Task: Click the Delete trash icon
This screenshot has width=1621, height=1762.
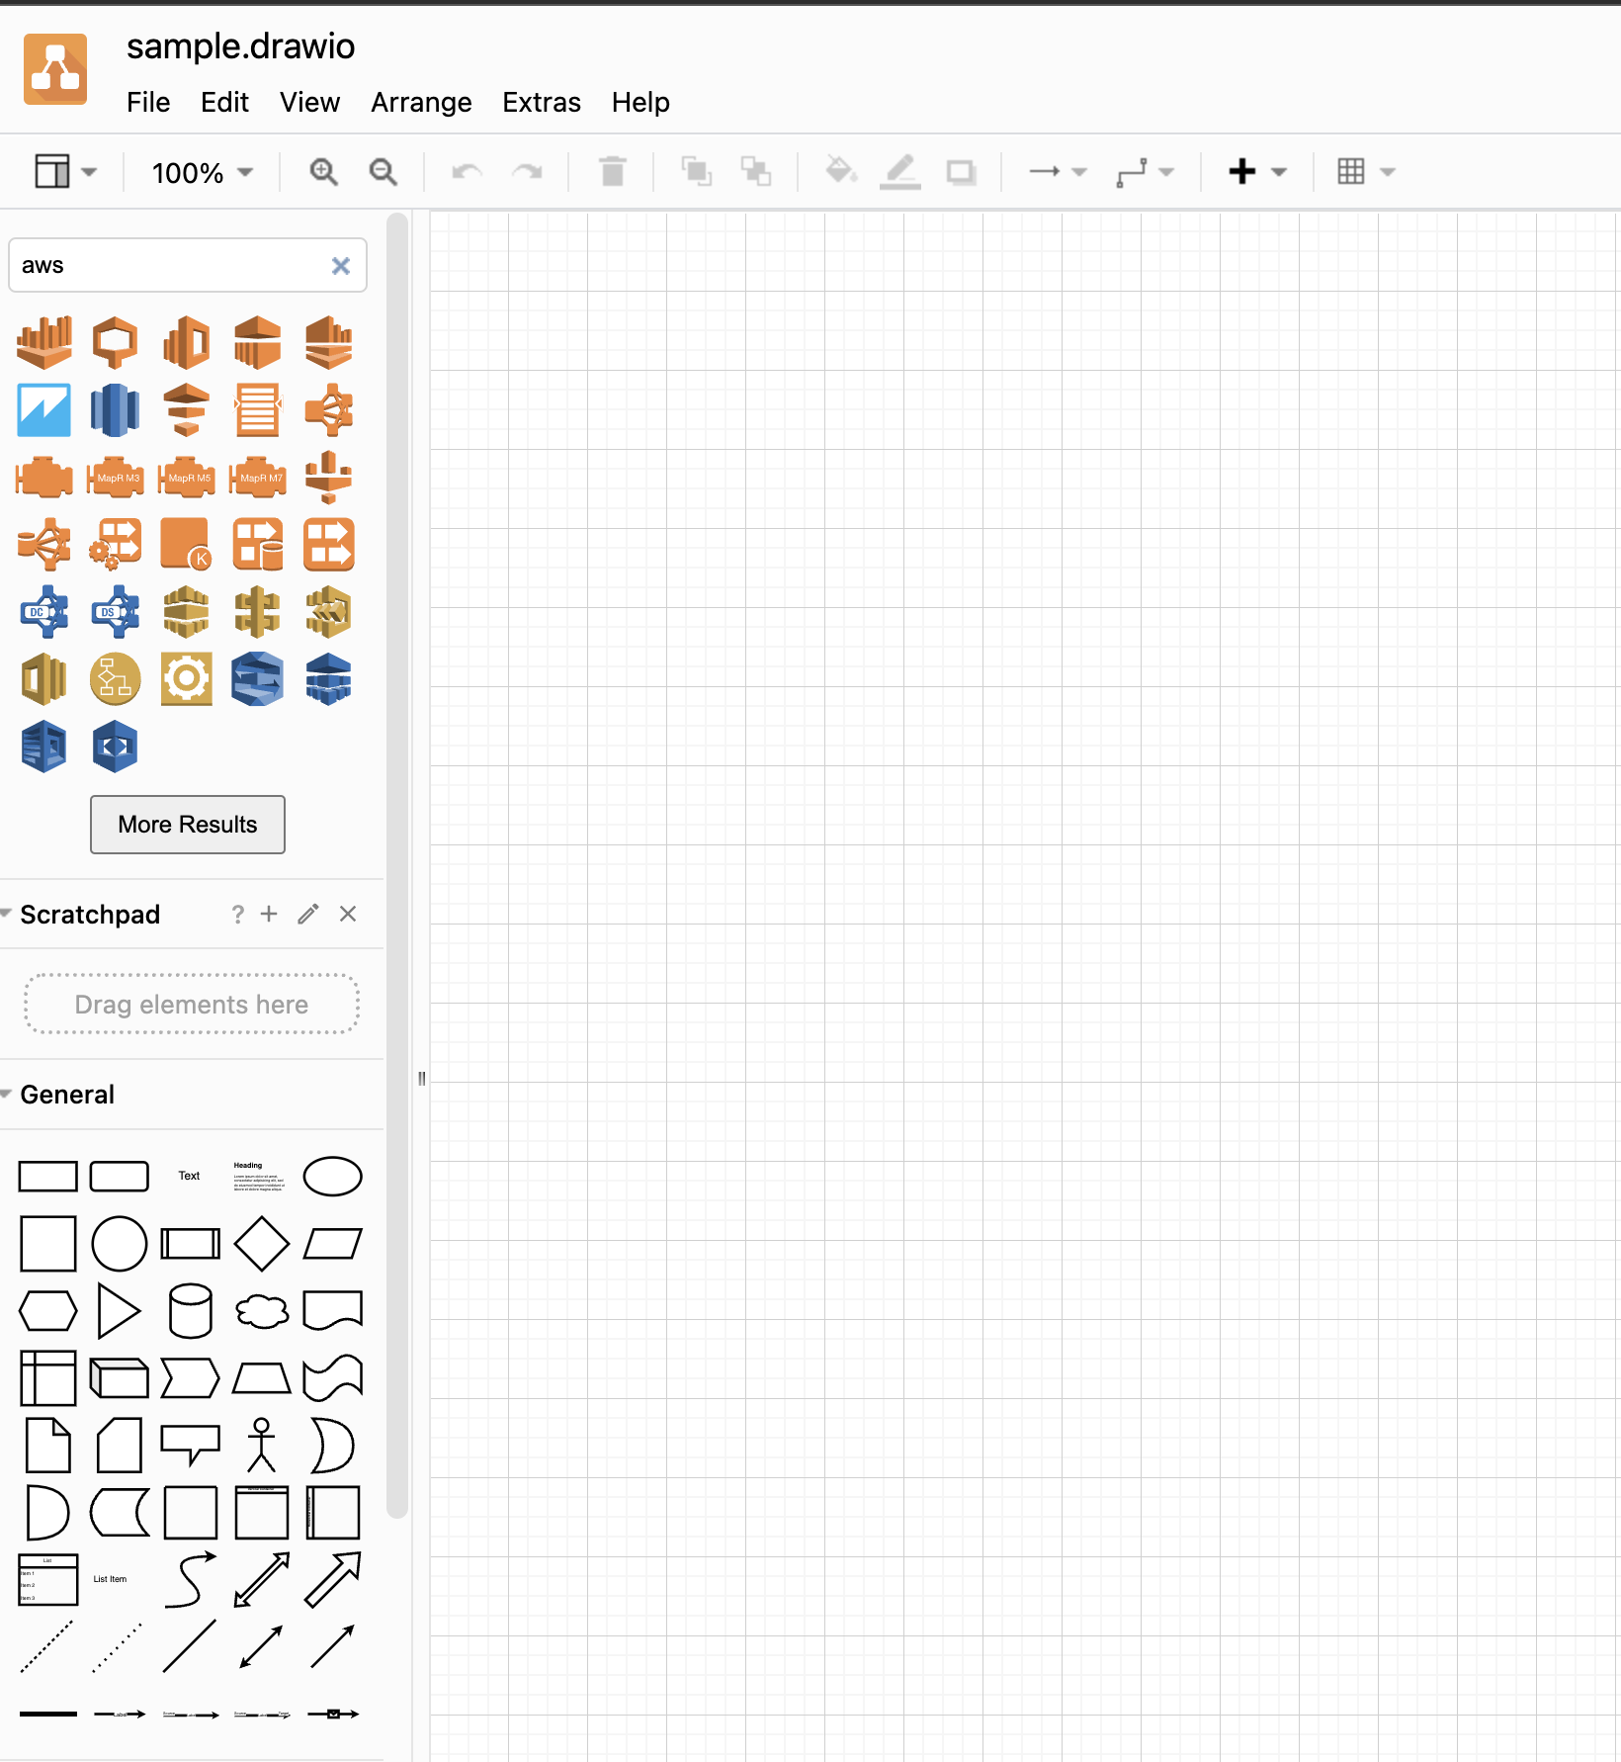Action: pyautogui.click(x=613, y=172)
